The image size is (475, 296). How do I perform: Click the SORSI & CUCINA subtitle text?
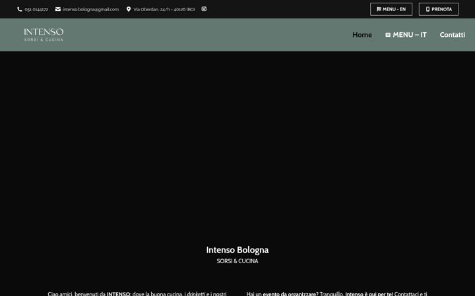[x=237, y=261]
